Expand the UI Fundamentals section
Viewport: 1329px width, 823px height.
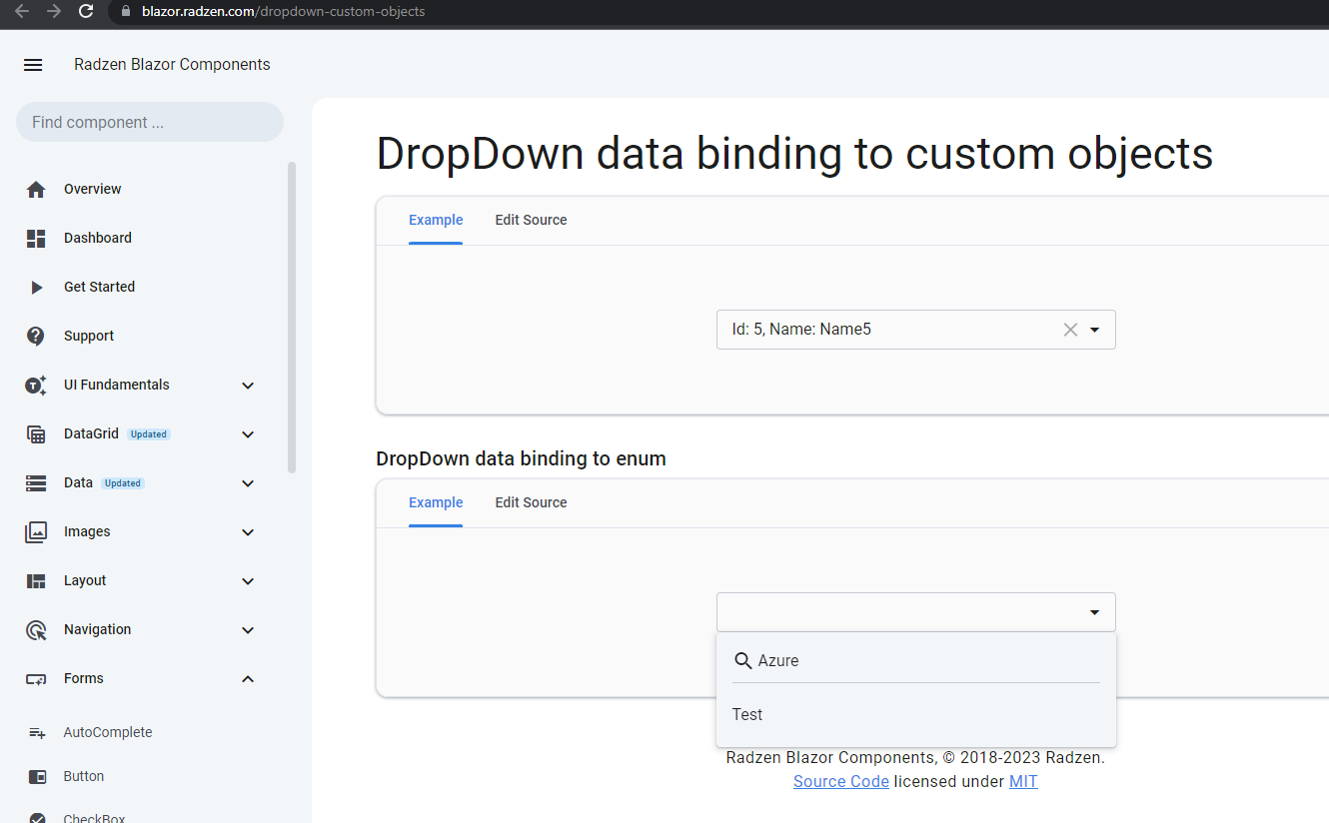tap(248, 386)
